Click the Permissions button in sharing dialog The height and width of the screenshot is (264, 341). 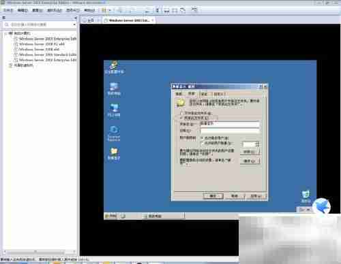[250, 152]
